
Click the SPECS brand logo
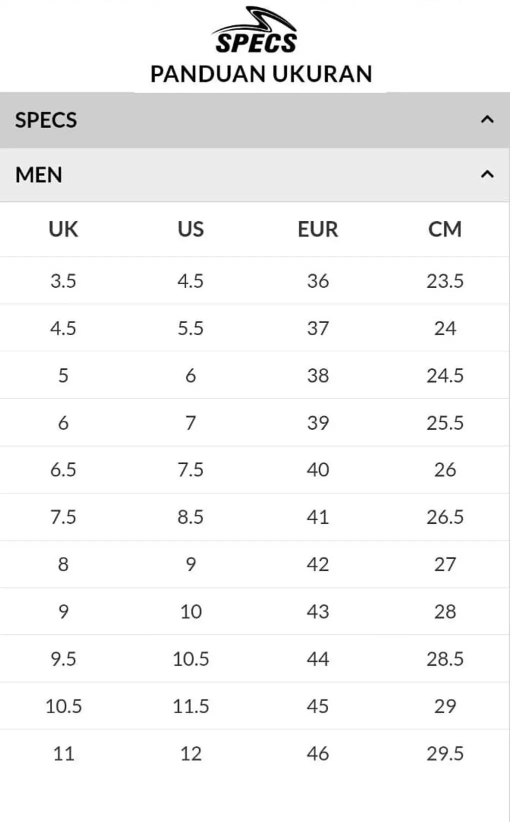coord(255,31)
